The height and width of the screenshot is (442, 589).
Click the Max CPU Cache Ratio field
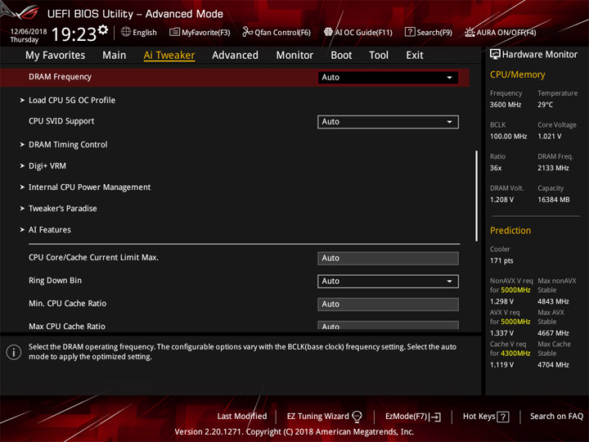pyautogui.click(x=388, y=326)
